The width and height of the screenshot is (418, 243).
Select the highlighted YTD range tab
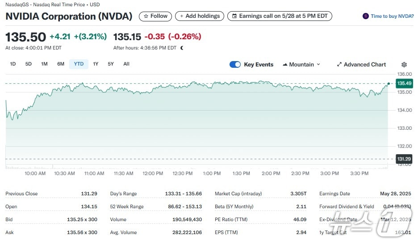click(79, 64)
